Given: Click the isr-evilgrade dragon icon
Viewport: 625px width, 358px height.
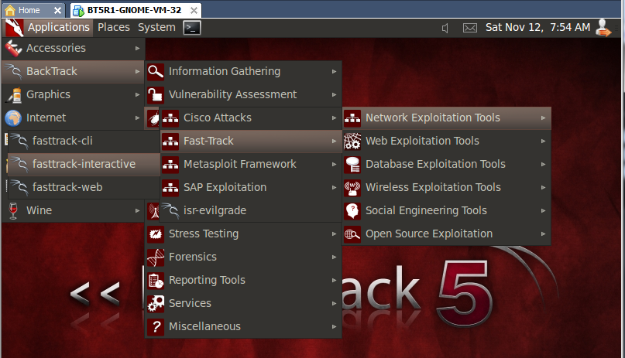Looking at the screenshot, I should 170,210.
